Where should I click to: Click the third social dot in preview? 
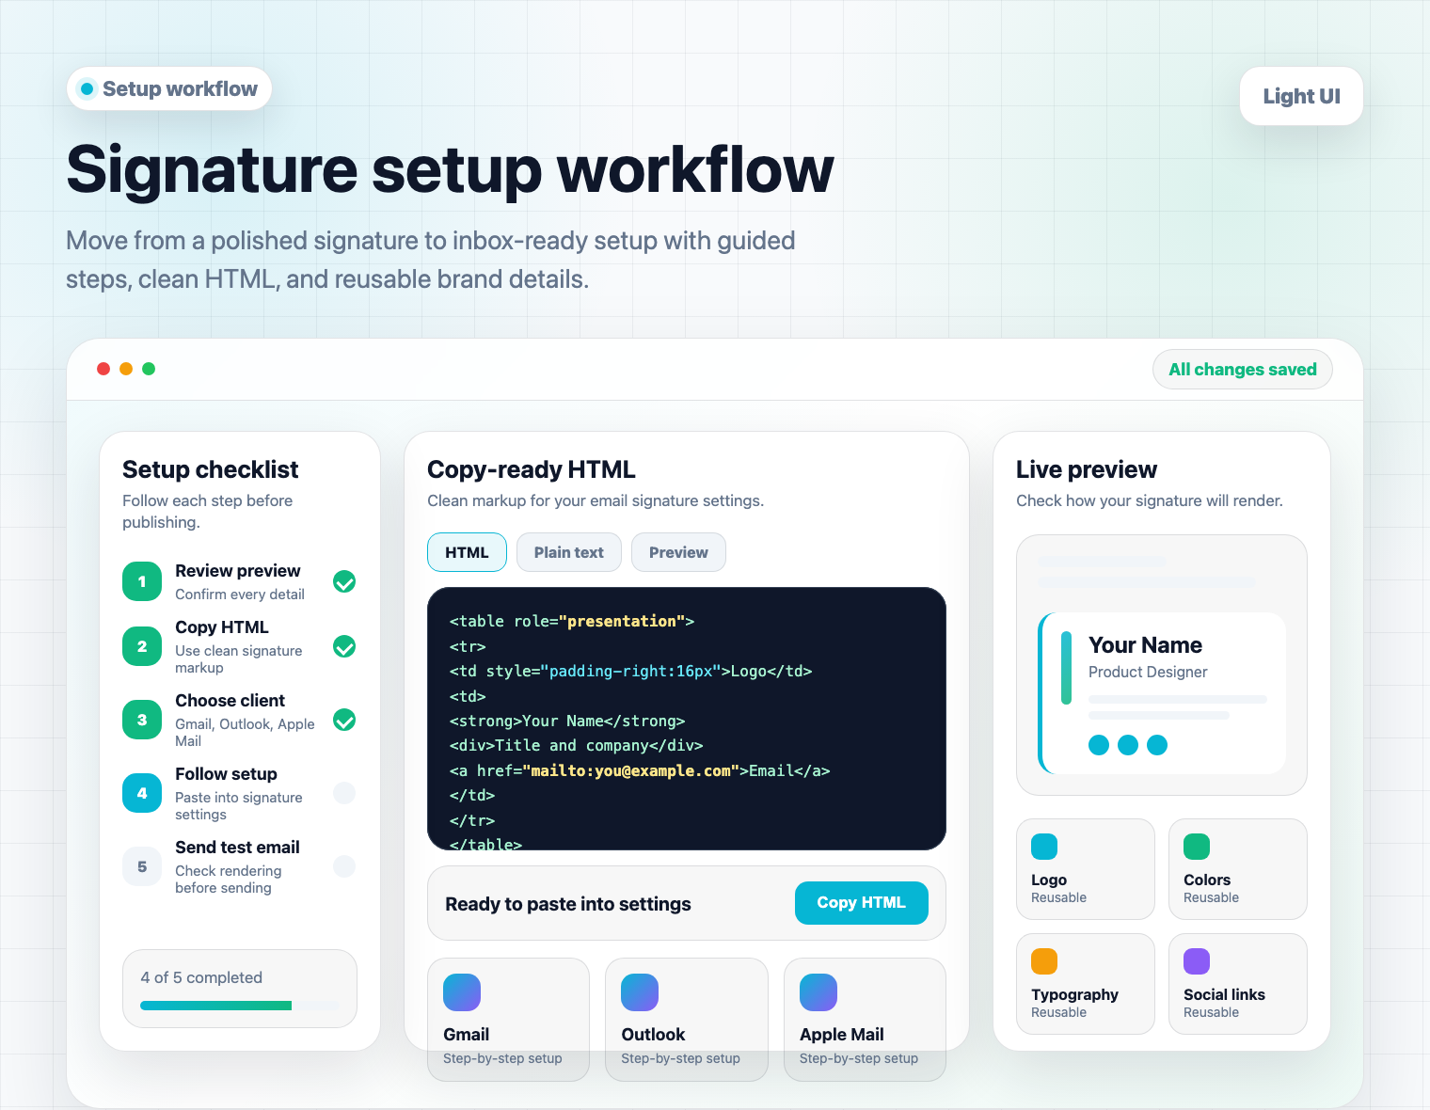(1157, 745)
